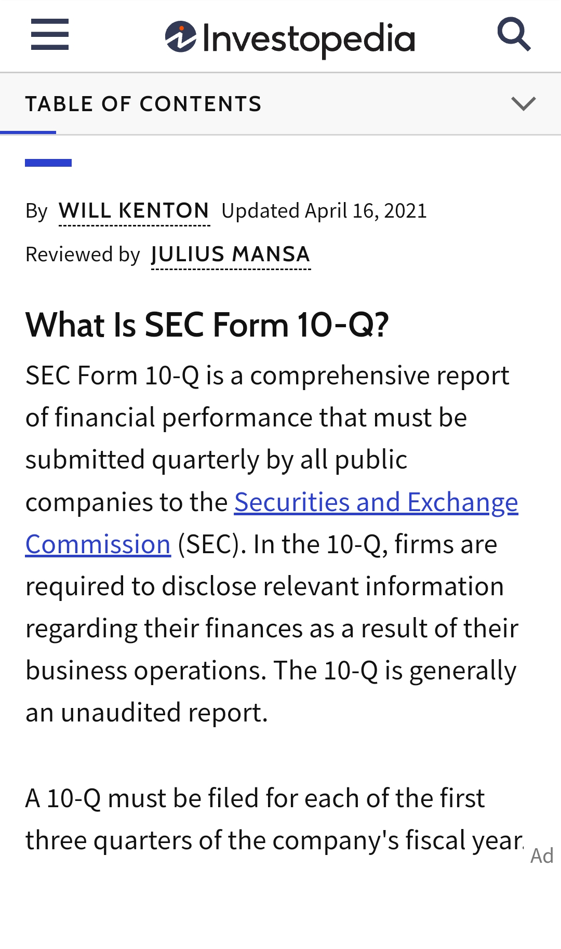The image size is (561, 949).
Task: Click the sentence 'an unaudited report.'
Action: click(x=147, y=713)
